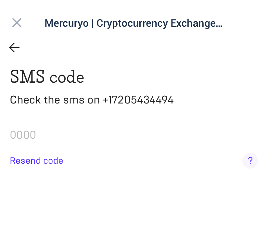Request a new SMS code
The width and height of the screenshot is (268, 234).
tap(36, 161)
